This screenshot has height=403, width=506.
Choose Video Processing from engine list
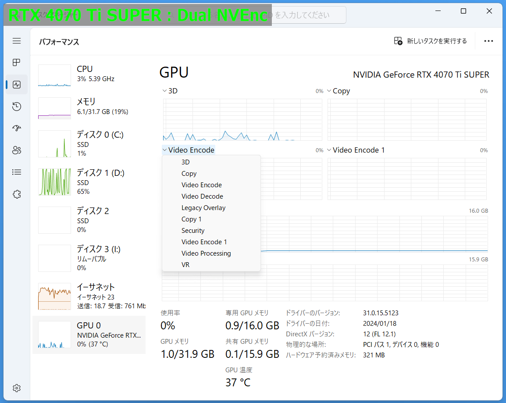[x=211, y=253]
